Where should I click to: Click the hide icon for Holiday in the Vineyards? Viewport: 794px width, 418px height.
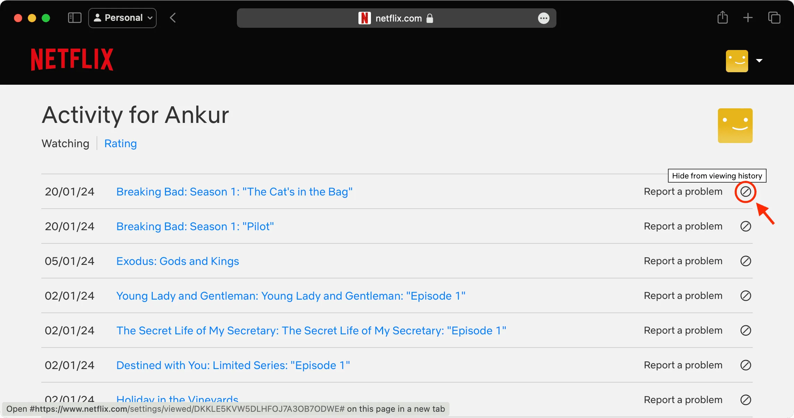(746, 400)
